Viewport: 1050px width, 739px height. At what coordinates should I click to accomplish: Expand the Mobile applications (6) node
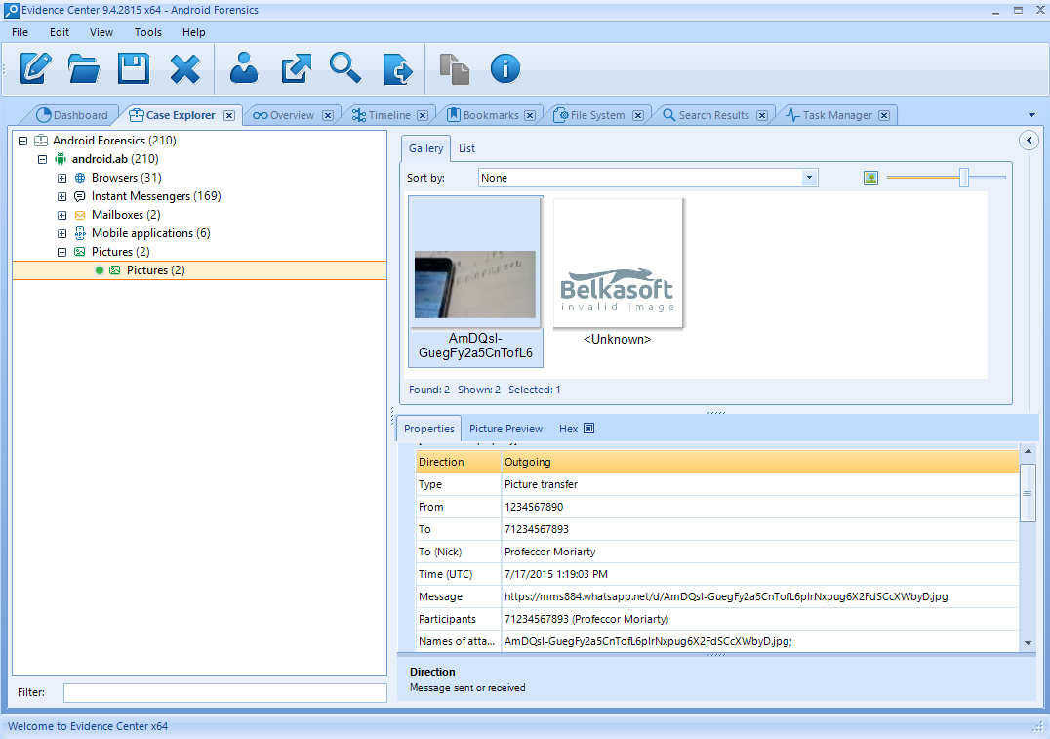click(61, 234)
